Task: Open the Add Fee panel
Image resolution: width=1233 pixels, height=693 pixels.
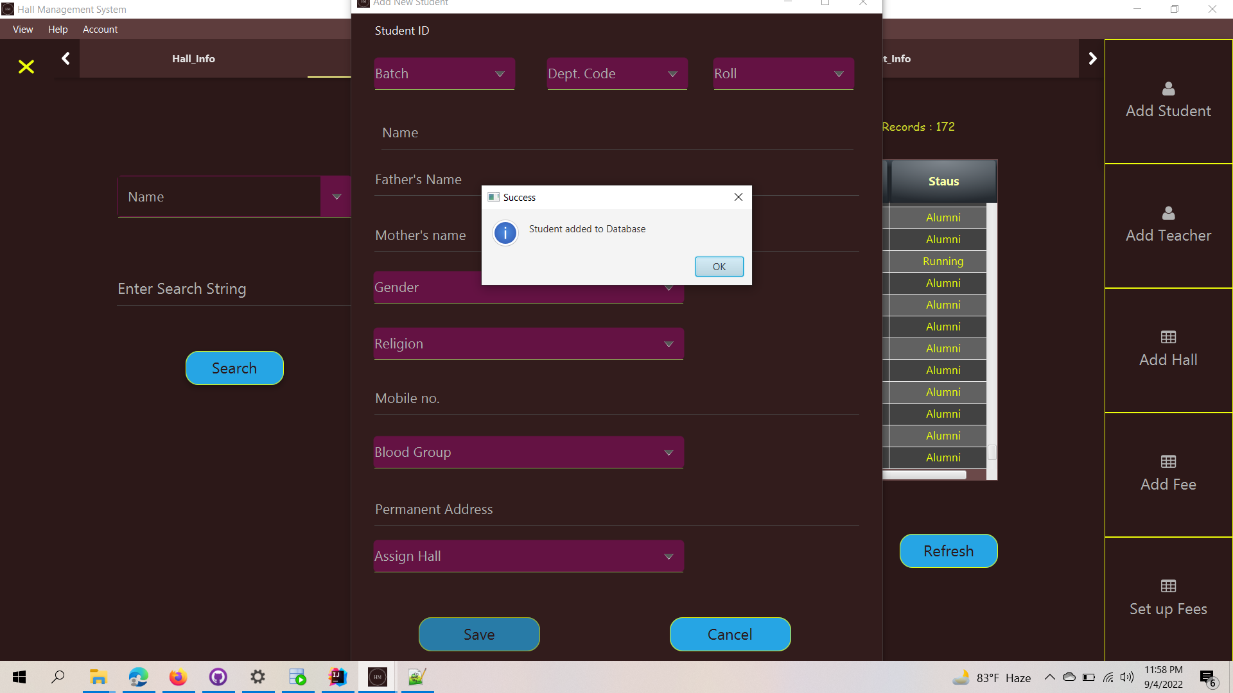Action: tap(1167, 474)
